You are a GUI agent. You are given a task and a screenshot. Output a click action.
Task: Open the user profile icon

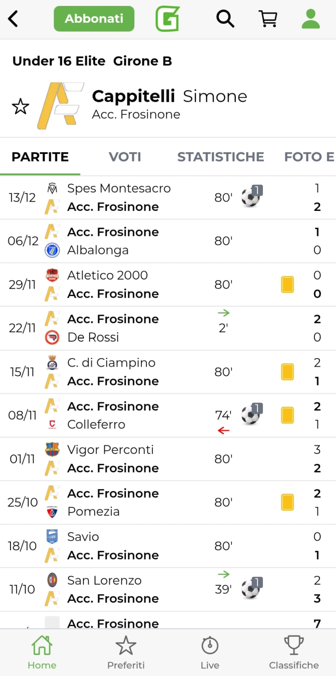pyautogui.click(x=311, y=19)
